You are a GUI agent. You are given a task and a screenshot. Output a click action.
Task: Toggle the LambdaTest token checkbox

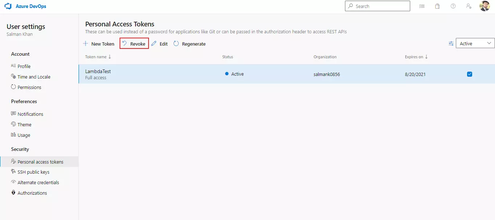(x=470, y=74)
